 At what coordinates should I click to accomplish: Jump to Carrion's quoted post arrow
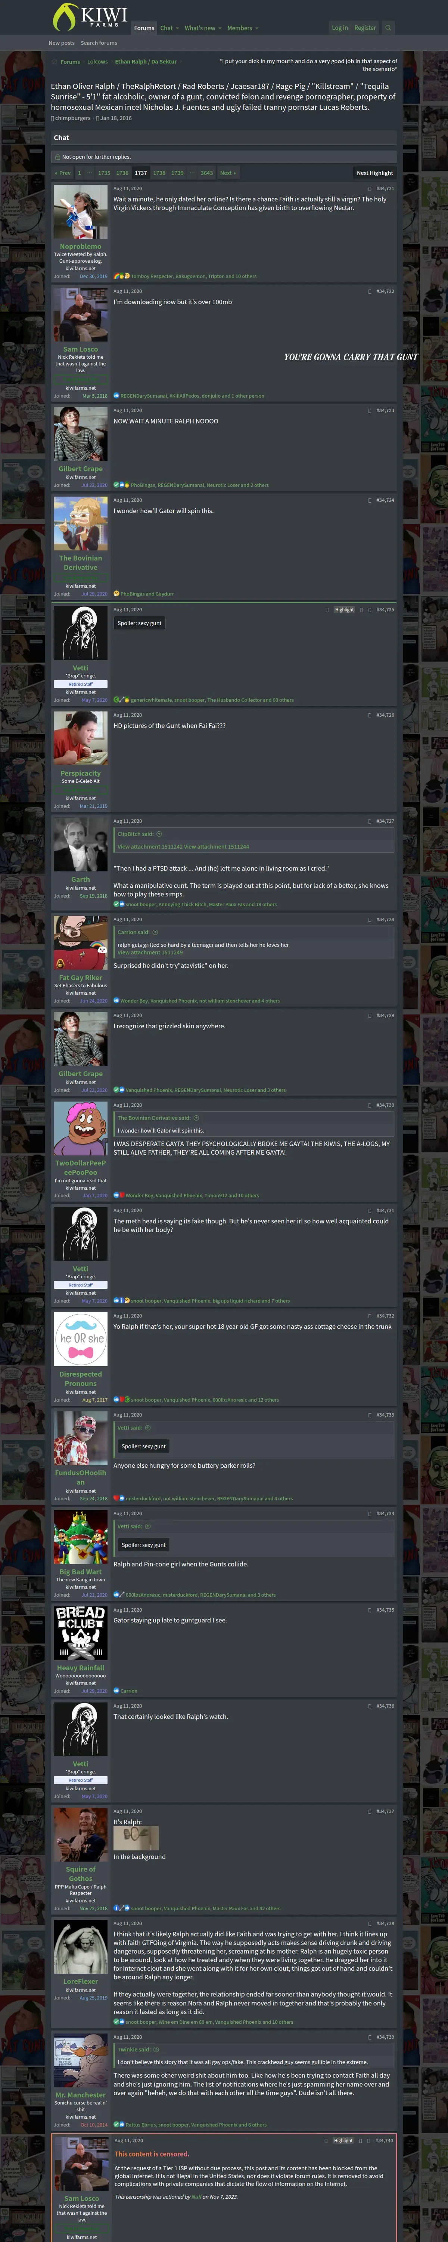(x=155, y=932)
